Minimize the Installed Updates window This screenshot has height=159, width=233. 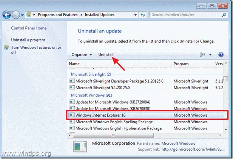pos(201,6)
